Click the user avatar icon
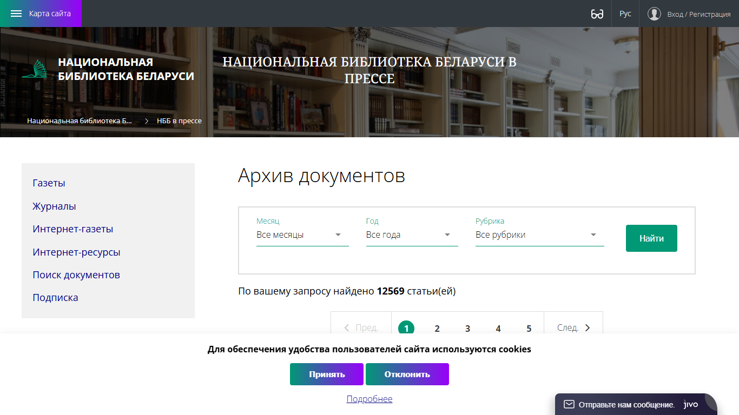Viewport: 739px width, 415px height. coord(655,14)
